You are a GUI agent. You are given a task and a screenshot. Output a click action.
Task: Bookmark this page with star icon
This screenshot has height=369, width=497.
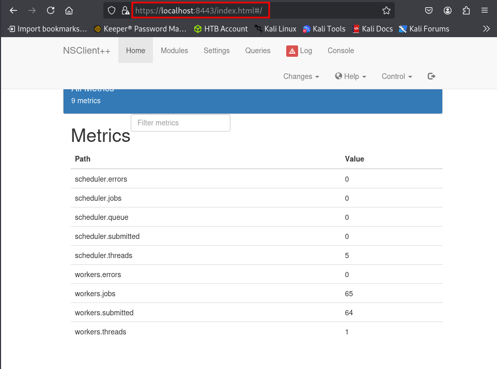pos(386,10)
